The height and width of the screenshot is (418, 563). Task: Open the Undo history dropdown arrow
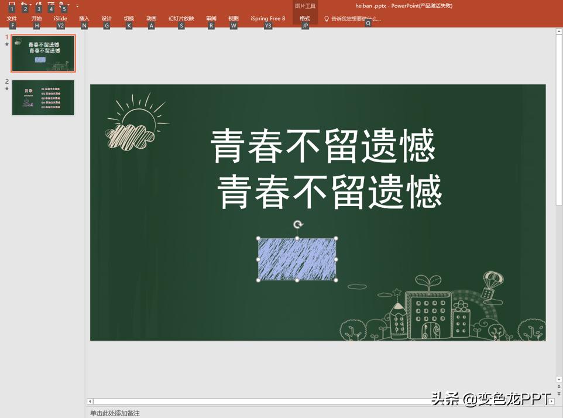click(30, 5)
